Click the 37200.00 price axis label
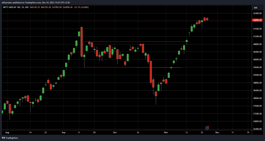 (257, 114)
